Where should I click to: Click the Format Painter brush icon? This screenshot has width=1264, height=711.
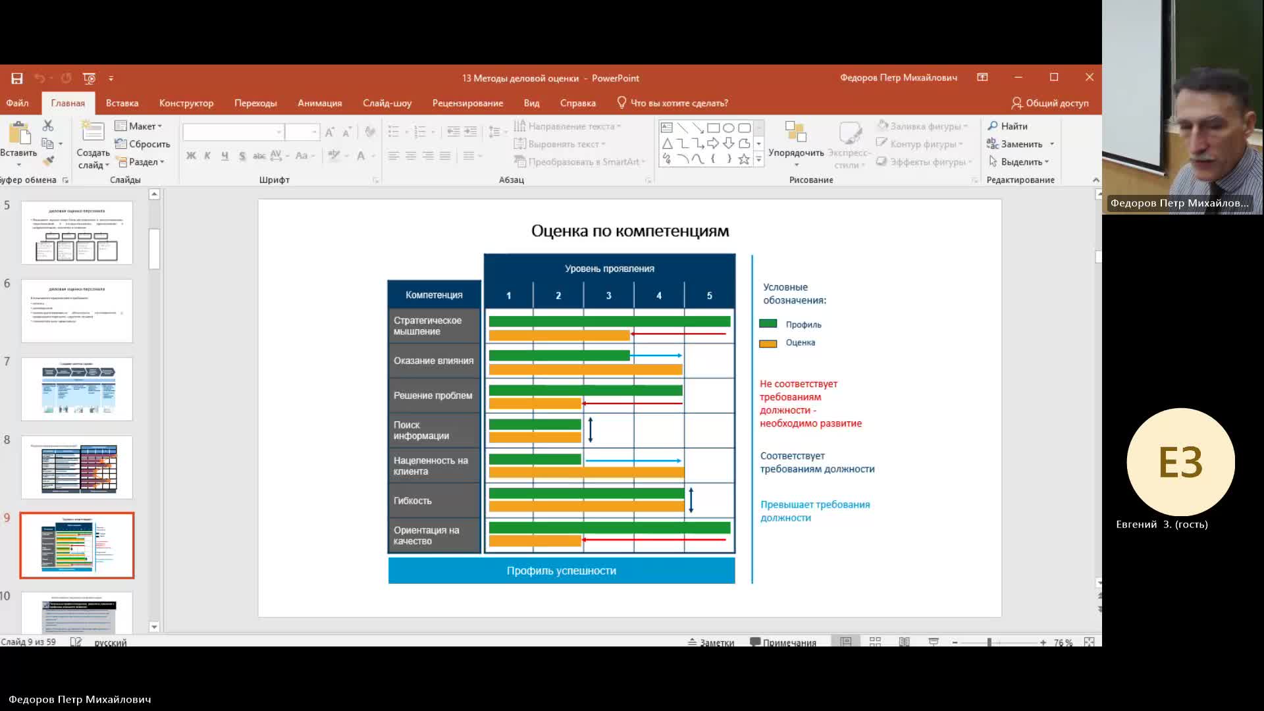(x=48, y=161)
